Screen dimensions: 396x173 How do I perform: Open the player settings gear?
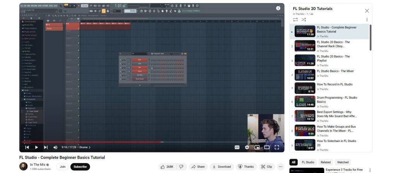[247, 147]
